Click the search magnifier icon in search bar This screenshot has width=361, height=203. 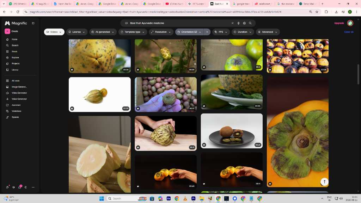(x=250, y=23)
